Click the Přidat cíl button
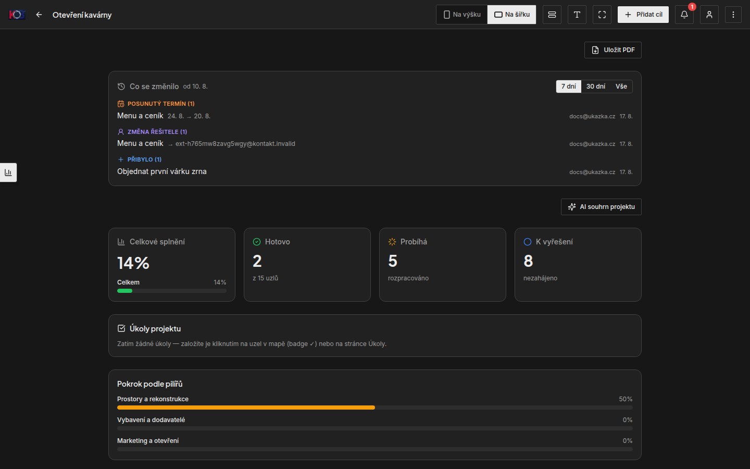 (643, 15)
